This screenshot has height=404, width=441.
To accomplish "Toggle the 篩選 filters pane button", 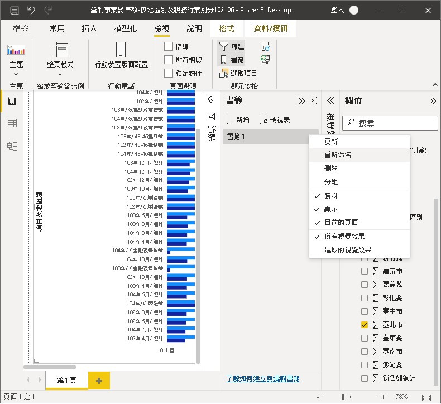I will pos(232,46).
